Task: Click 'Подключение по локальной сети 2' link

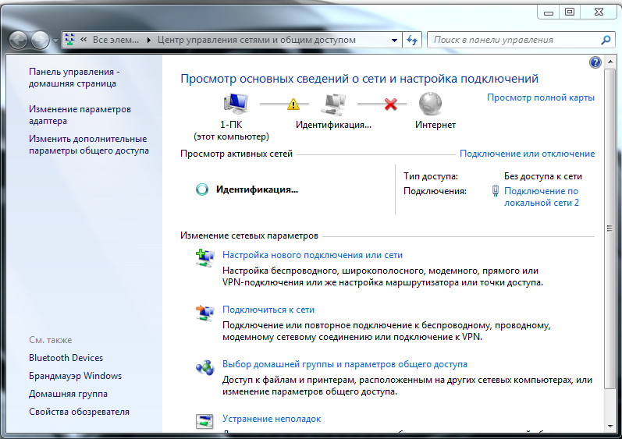Action: (x=541, y=196)
